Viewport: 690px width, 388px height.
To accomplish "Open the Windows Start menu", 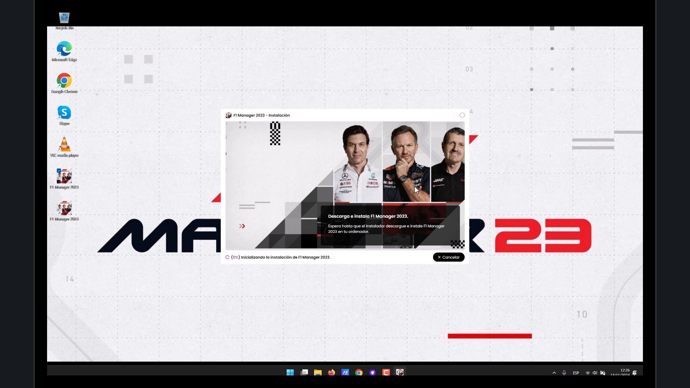I will [x=290, y=373].
